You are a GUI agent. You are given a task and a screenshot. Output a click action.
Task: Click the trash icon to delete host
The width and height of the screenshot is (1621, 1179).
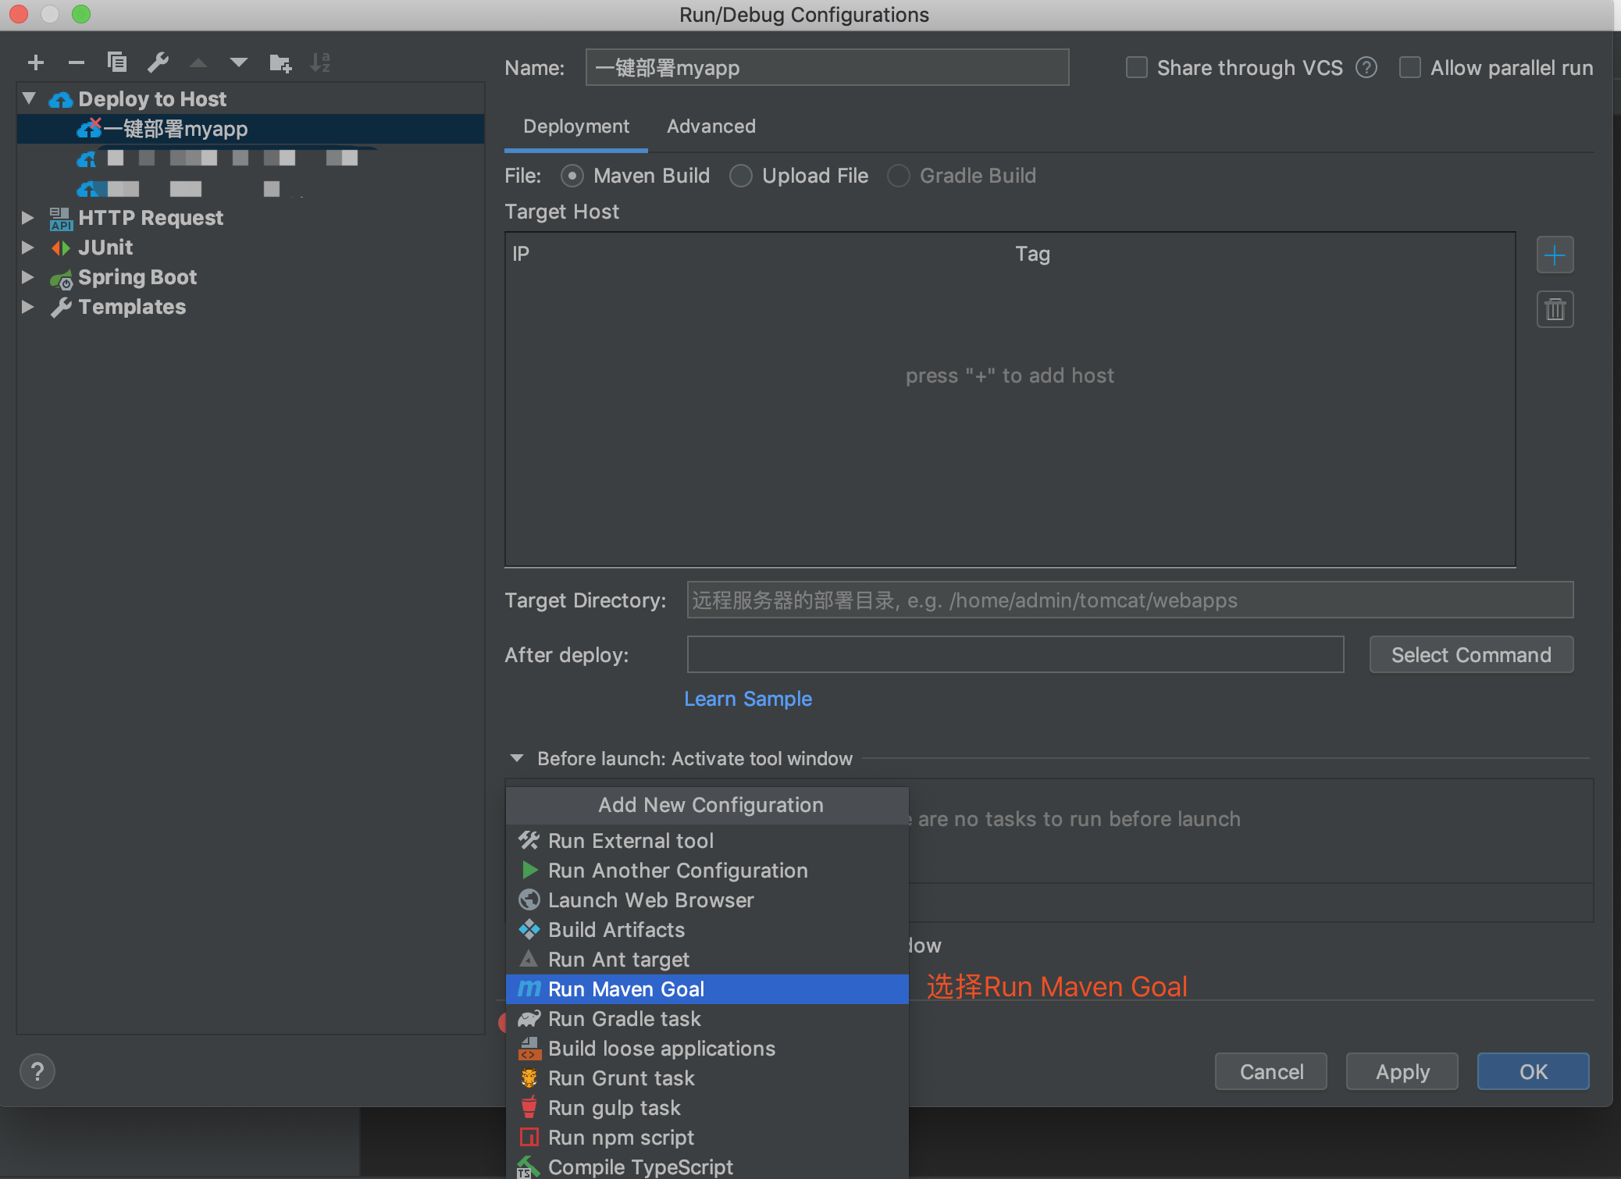coord(1554,310)
